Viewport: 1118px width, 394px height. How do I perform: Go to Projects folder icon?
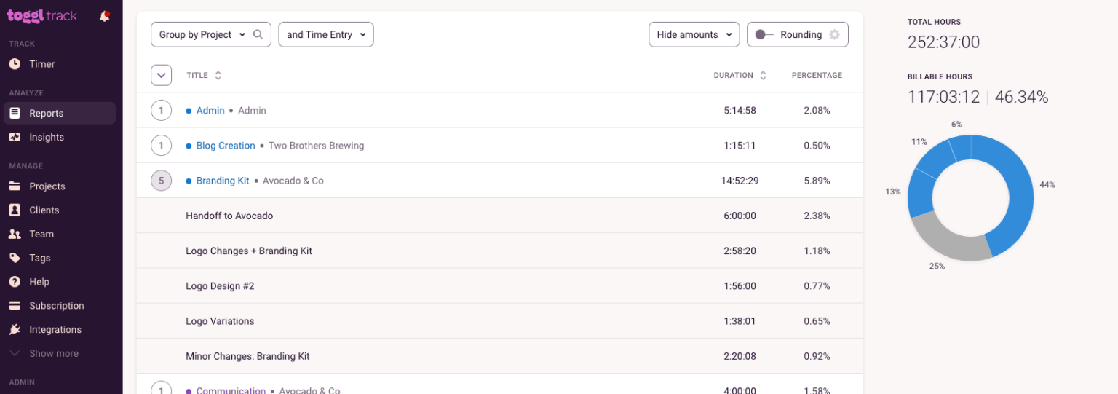[15, 186]
